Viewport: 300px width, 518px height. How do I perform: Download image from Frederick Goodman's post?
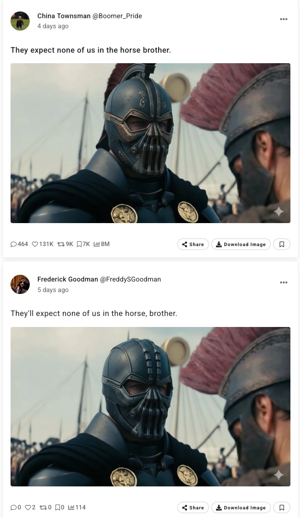(241, 507)
